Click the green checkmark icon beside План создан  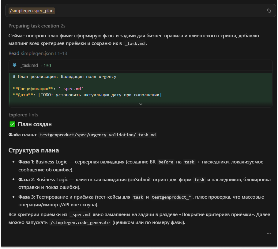coord(12,124)
